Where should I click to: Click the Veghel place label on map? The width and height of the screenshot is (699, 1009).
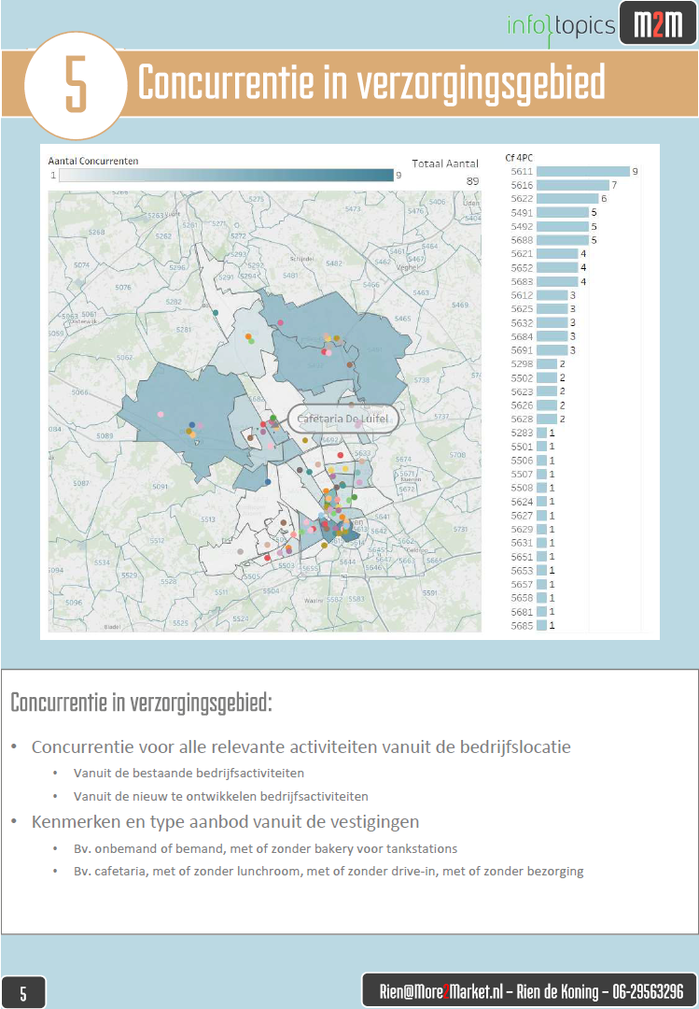tap(407, 267)
